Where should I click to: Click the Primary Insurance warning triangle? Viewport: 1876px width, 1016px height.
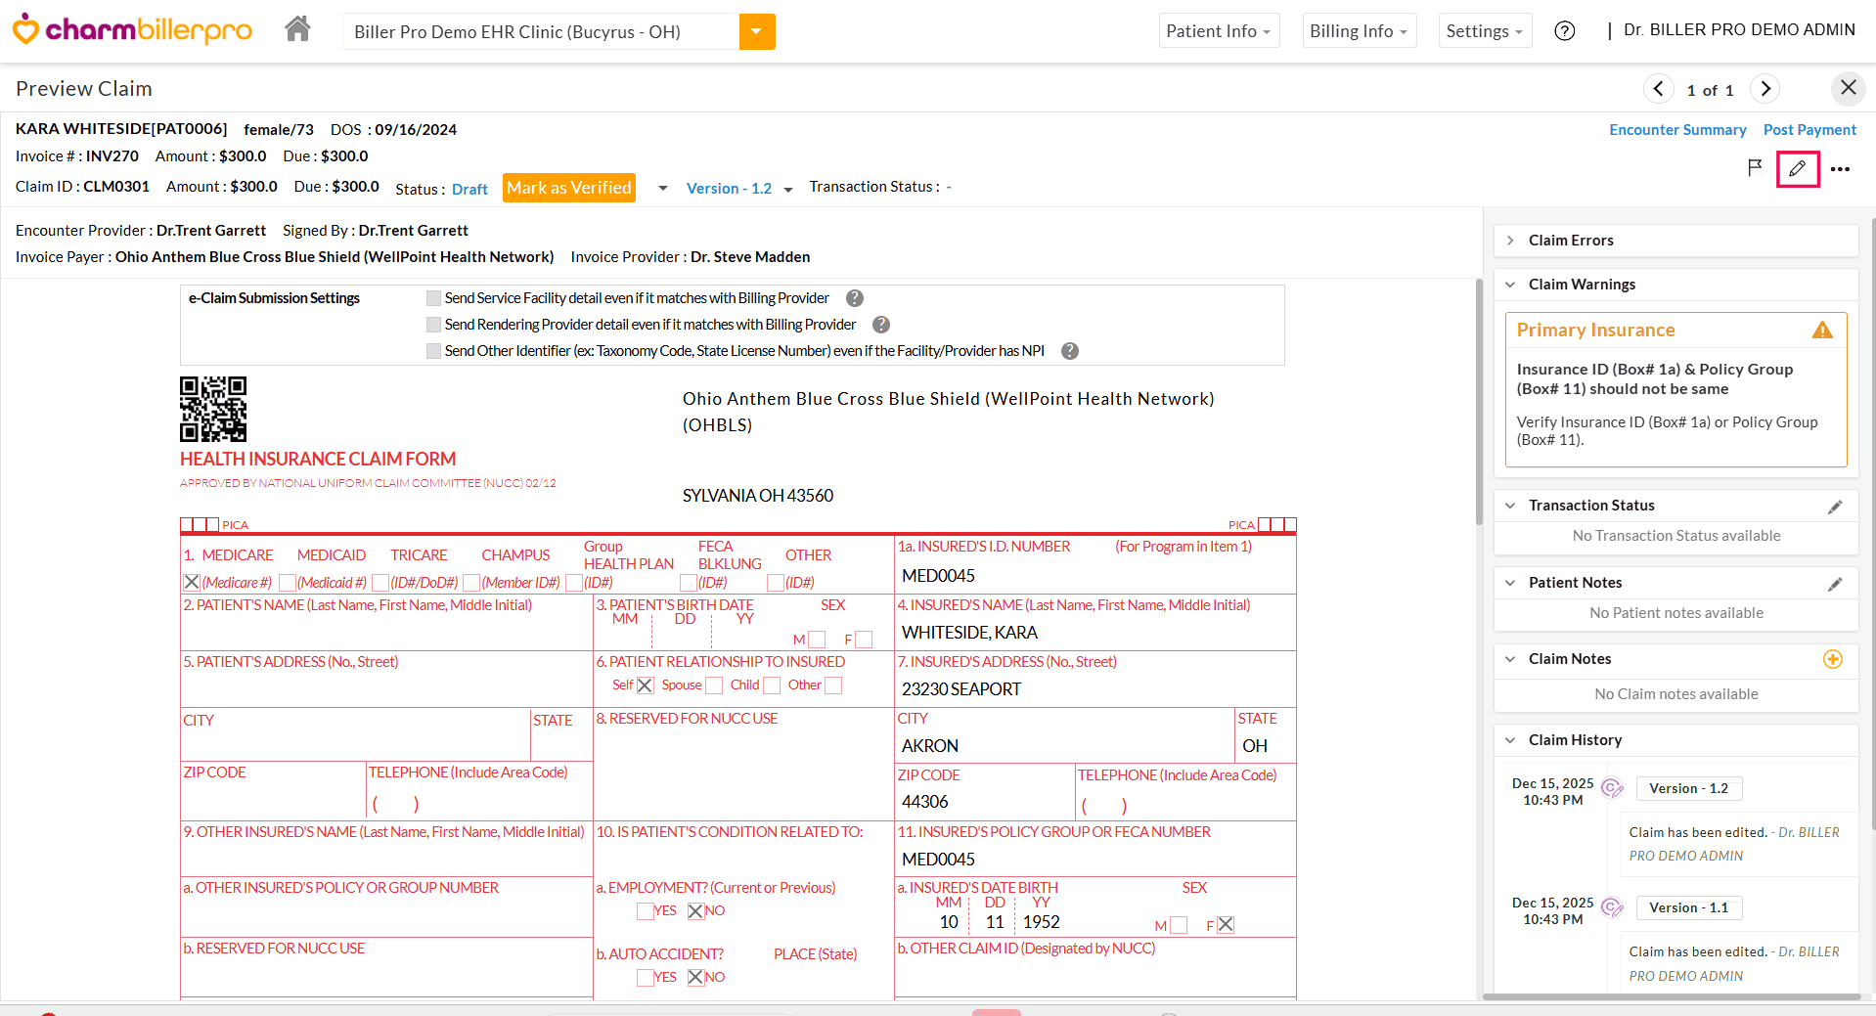click(1822, 331)
